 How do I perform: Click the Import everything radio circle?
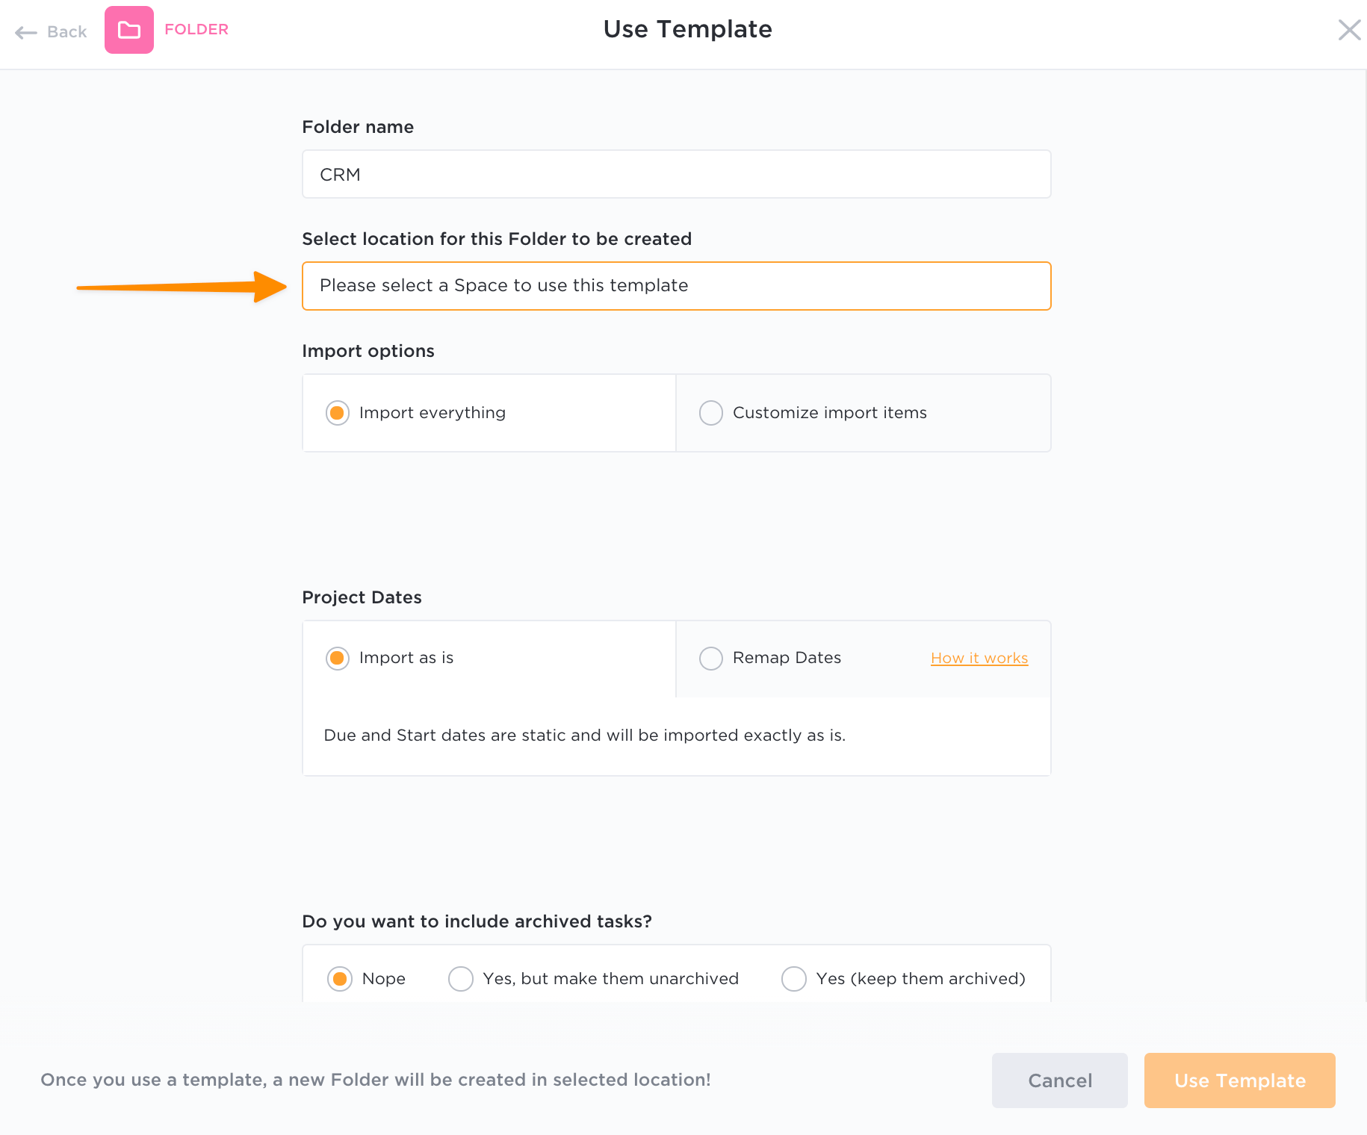[338, 413]
